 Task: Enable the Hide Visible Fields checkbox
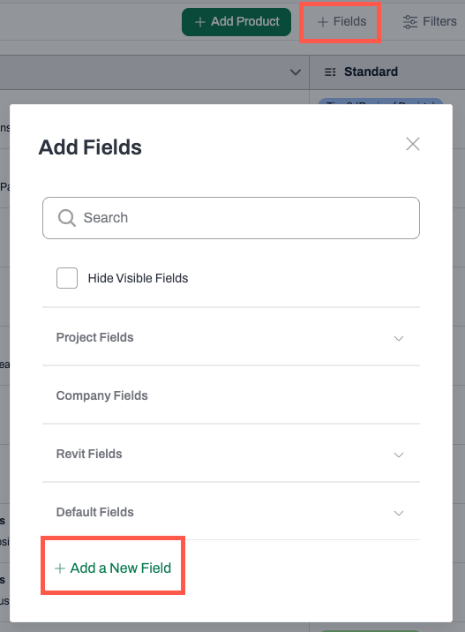point(67,278)
